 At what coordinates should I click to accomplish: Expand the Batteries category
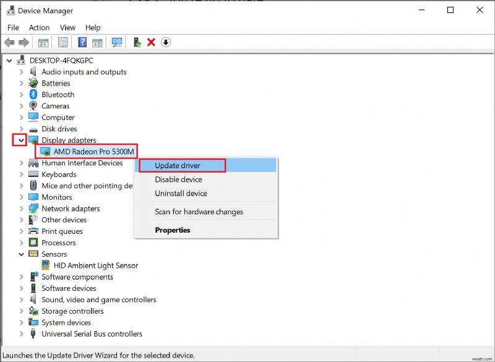pyautogui.click(x=22, y=84)
